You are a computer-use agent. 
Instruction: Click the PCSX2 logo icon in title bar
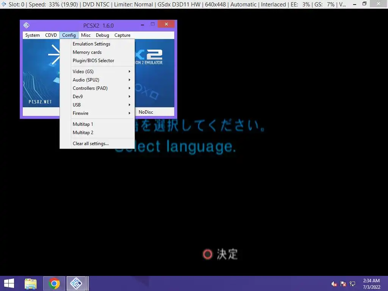[27, 25]
